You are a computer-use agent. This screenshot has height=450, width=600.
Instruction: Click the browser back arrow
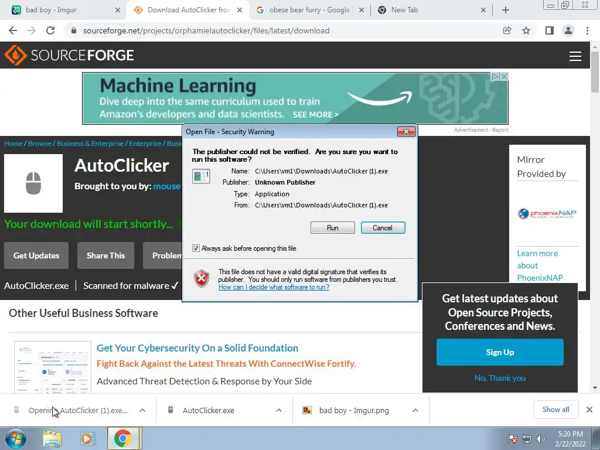(13, 30)
